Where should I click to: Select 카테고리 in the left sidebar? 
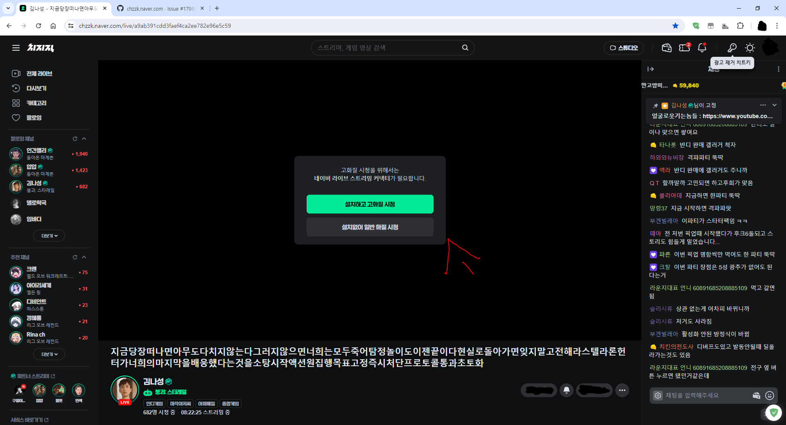[x=36, y=103]
